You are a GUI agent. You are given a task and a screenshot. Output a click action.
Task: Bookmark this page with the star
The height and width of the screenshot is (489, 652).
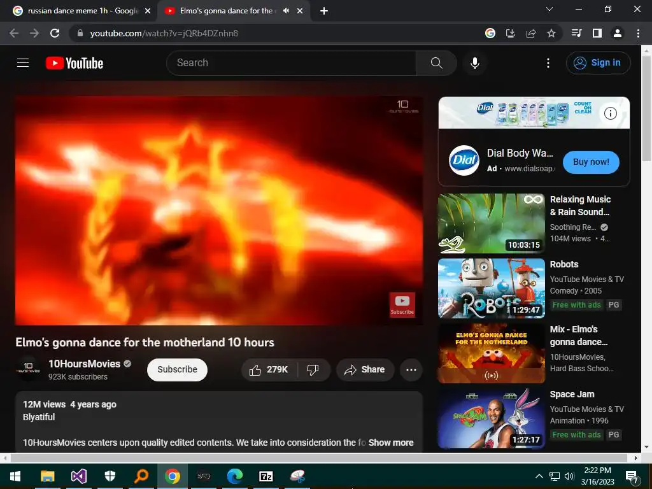coord(551,33)
